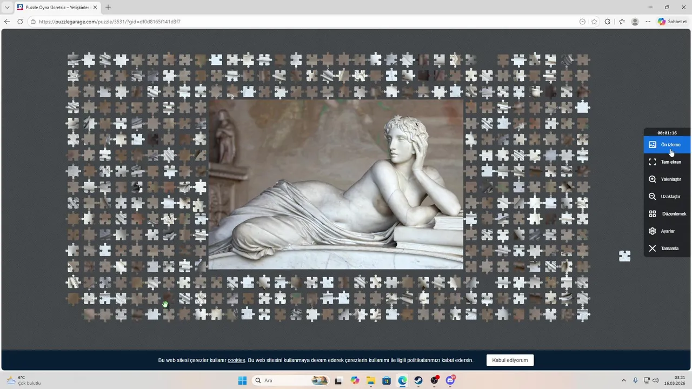Image resolution: width=692 pixels, height=389 pixels.
Task: Open Copilot Sohbet et button
Action: (x=672, y=22)
